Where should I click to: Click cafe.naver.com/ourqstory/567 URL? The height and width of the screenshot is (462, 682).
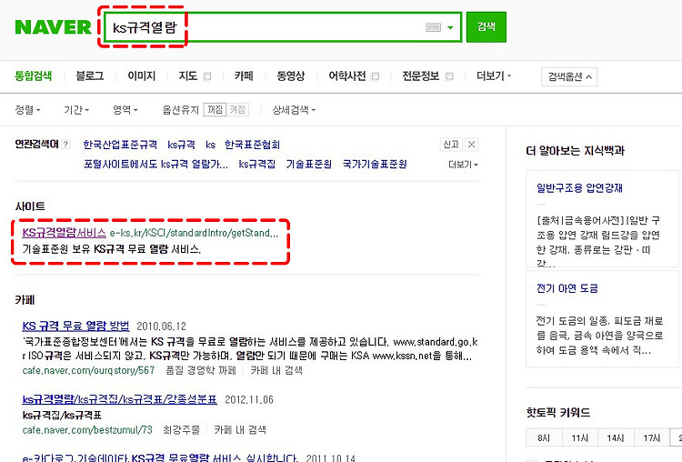[x=88, y=371]
